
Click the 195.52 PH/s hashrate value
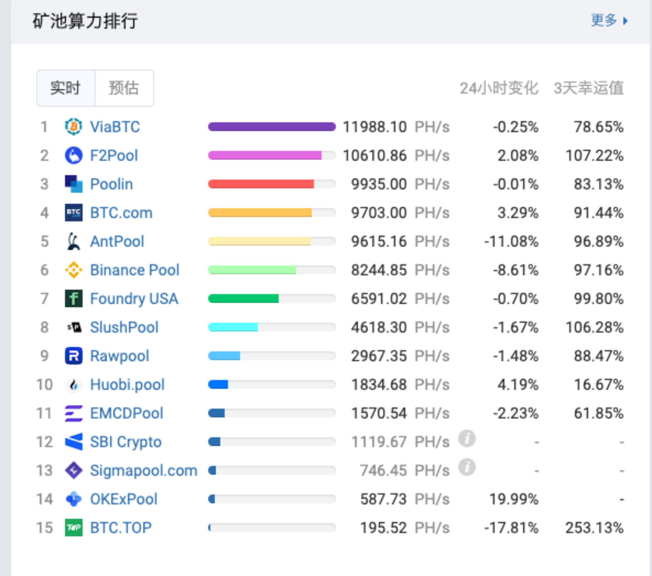[x=405, y=528]
